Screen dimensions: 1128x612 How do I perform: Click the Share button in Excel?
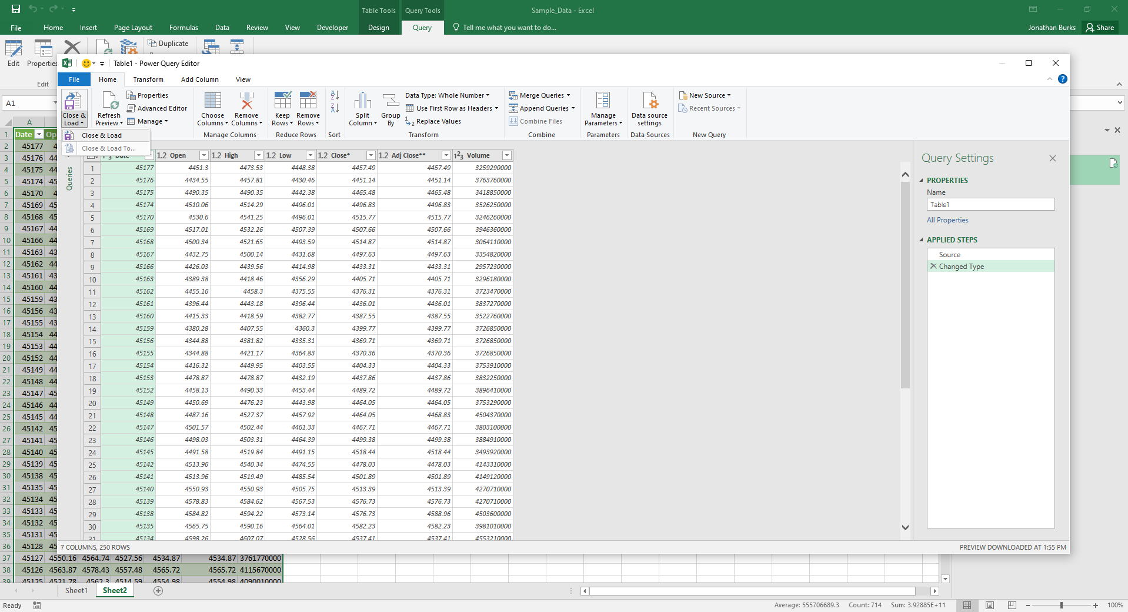pos(1100,28)
